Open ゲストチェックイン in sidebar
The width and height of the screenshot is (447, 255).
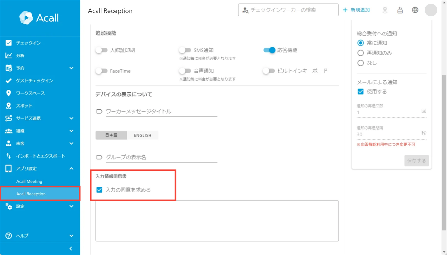click(x=40, y=81)
